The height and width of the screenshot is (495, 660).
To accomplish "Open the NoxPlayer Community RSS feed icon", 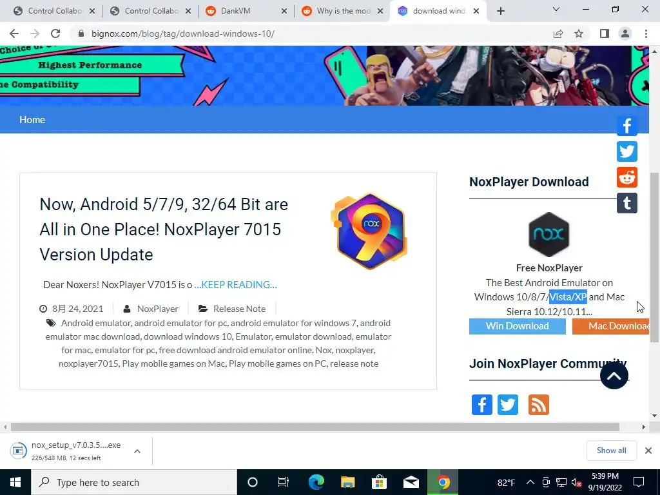I will (x=538, y=405).
